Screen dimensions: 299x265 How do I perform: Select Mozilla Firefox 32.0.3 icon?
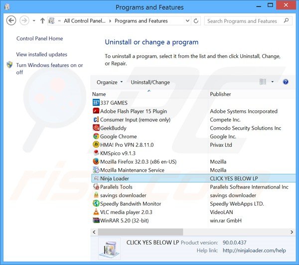tap(96, 161)
